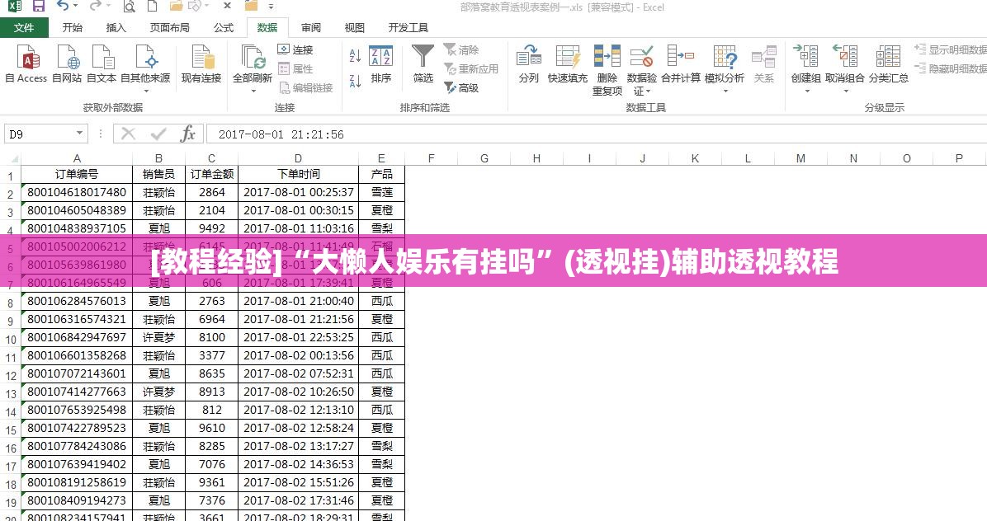
Task: Switch to the 页面布局 tab
Action: tap(169, 28)
